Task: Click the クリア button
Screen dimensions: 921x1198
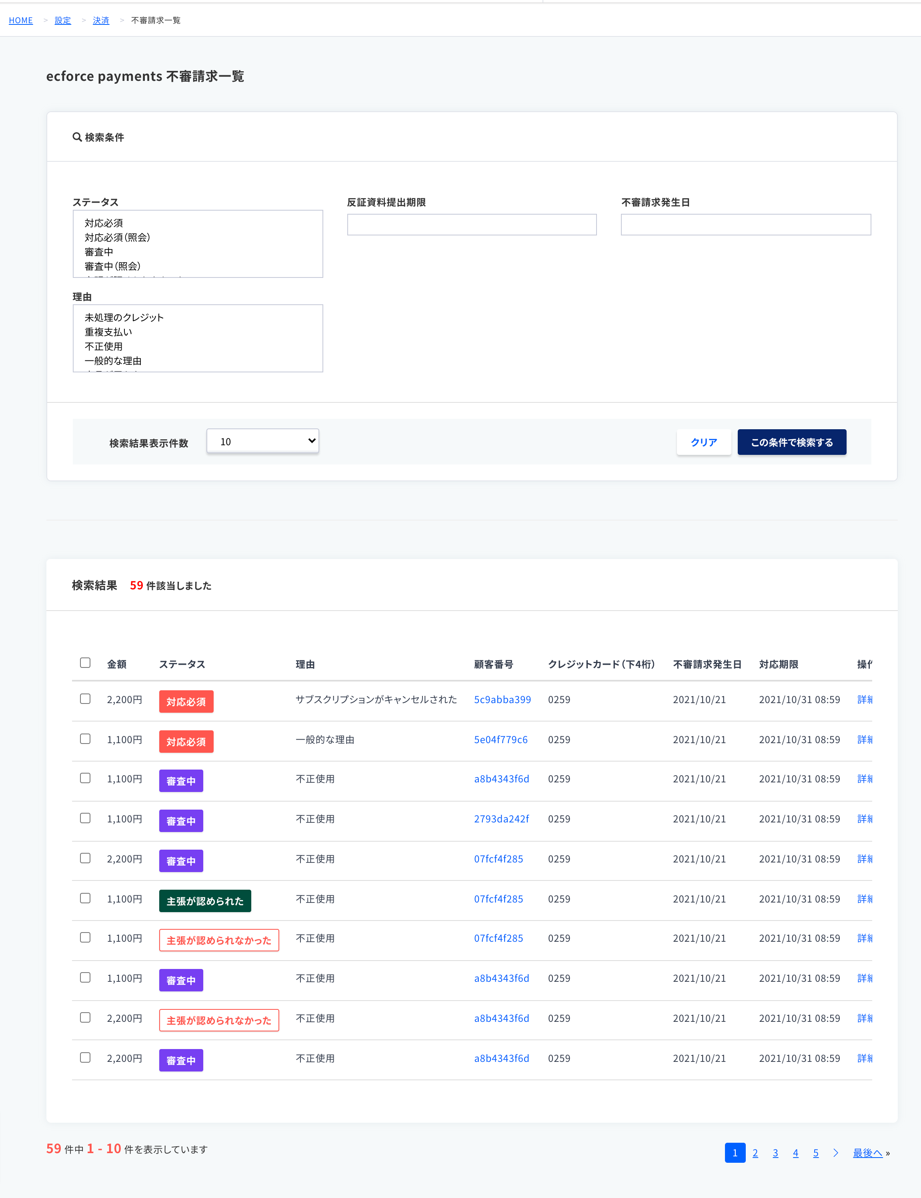Action: 704,442
